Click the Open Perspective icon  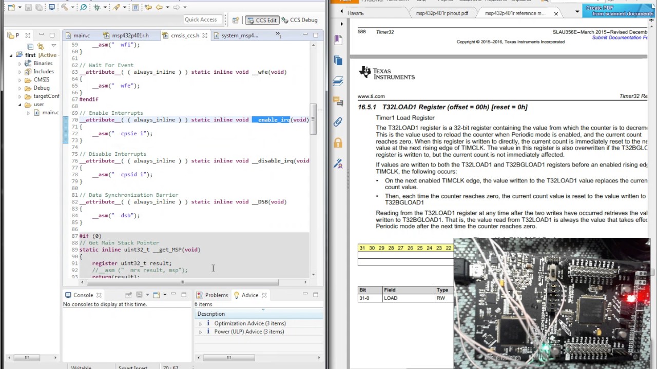pos(236,20)
